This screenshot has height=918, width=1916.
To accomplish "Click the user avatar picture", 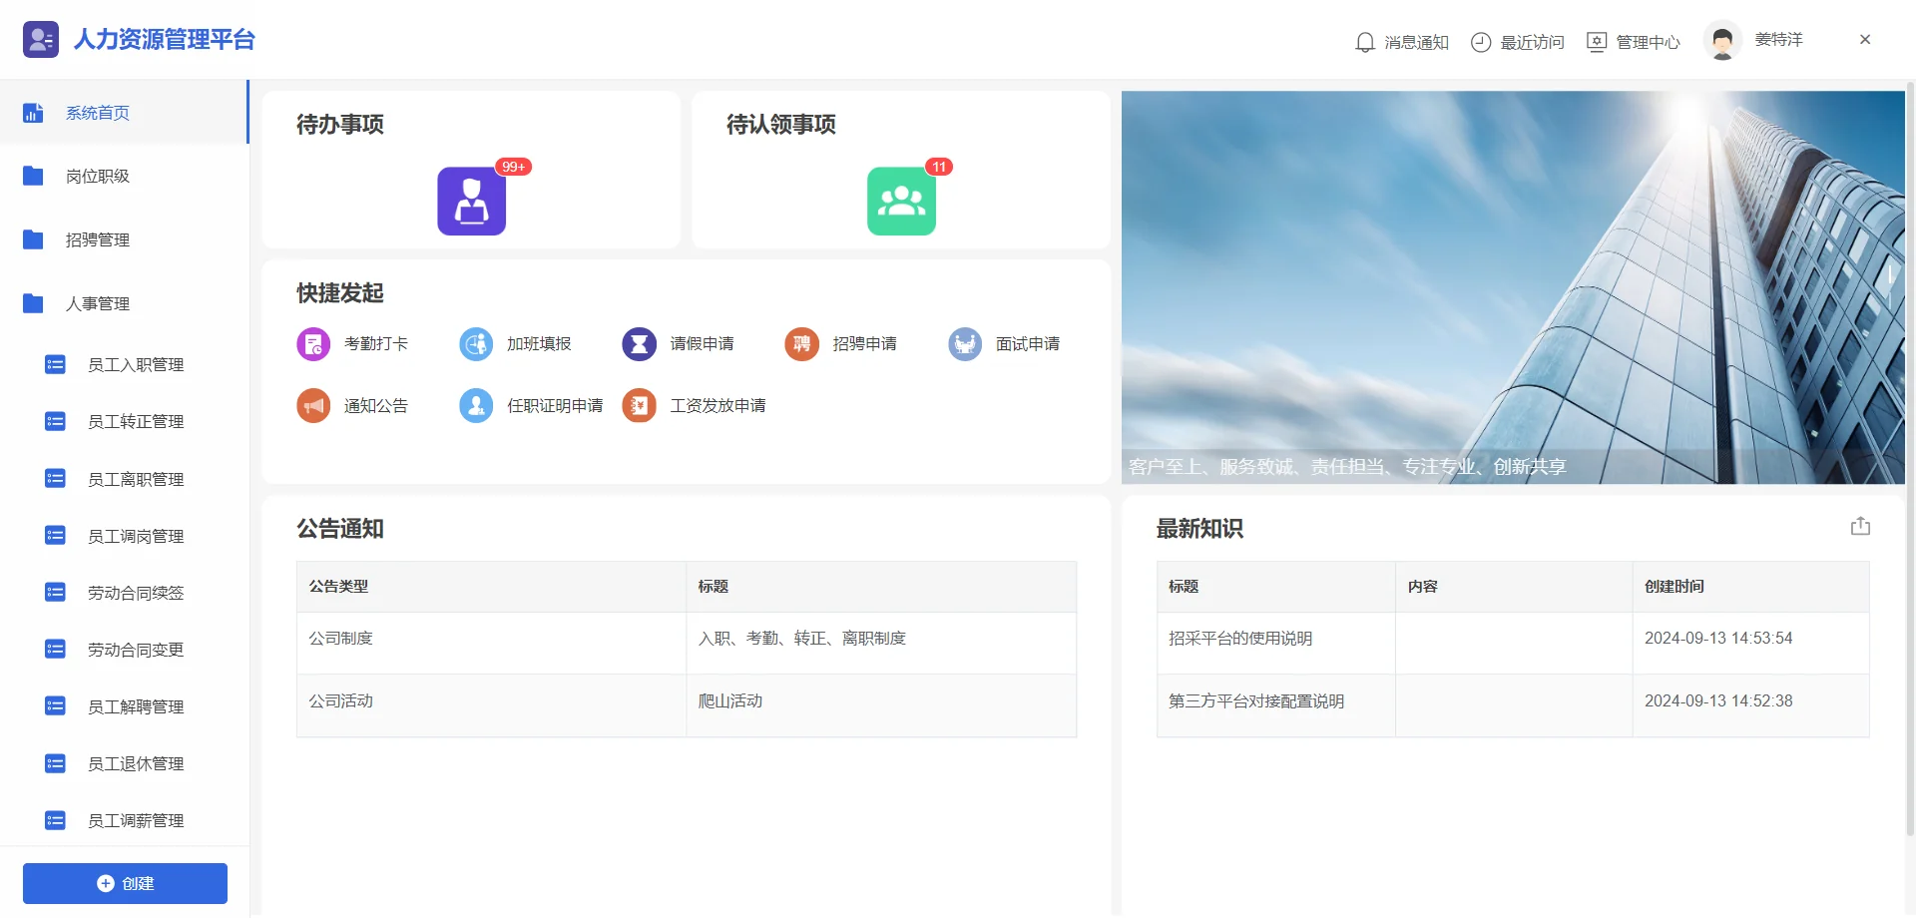I will click(1722, 41).
